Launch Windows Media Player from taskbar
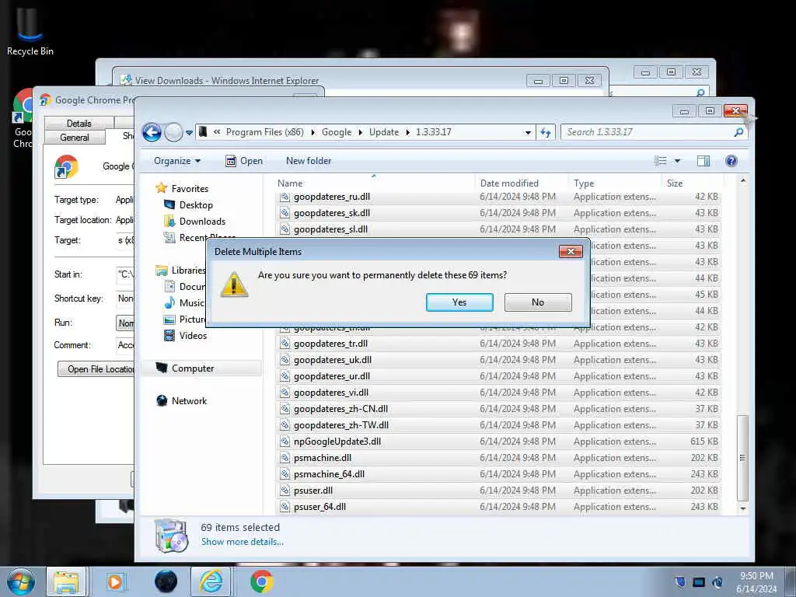The image size is (796, 597). point(115,581)
